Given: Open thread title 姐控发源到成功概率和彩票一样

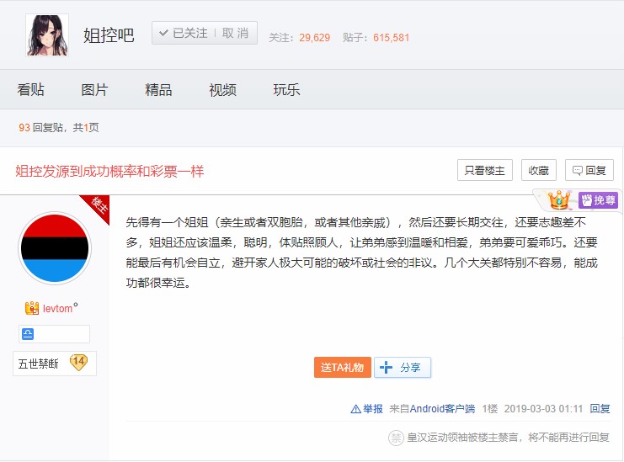Looking at the screenshot, I should (109, 172).
